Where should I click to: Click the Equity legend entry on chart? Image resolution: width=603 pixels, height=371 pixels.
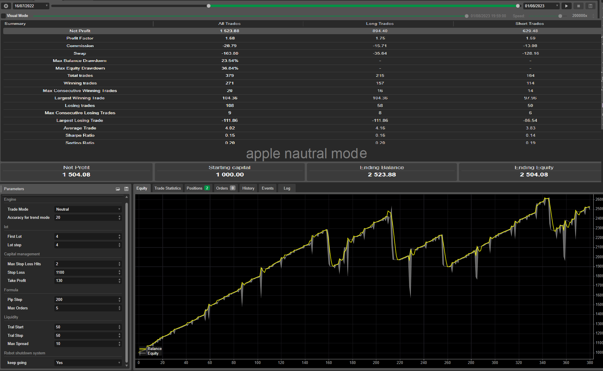[x=149, y=353]
